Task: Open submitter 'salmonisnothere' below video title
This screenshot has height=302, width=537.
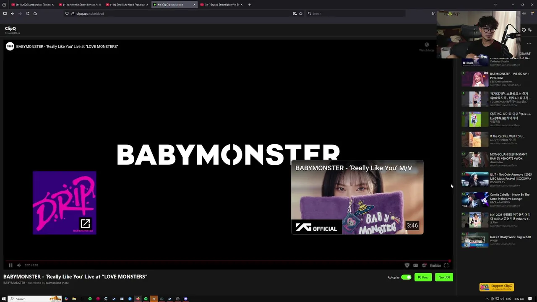Action: [x=57, y=283]
